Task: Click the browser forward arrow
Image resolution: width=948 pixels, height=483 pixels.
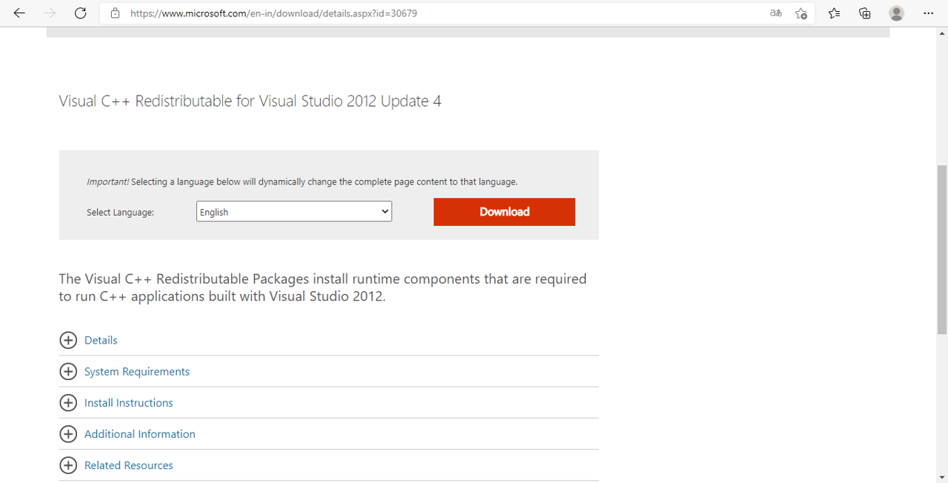Action: click(50, 13)
